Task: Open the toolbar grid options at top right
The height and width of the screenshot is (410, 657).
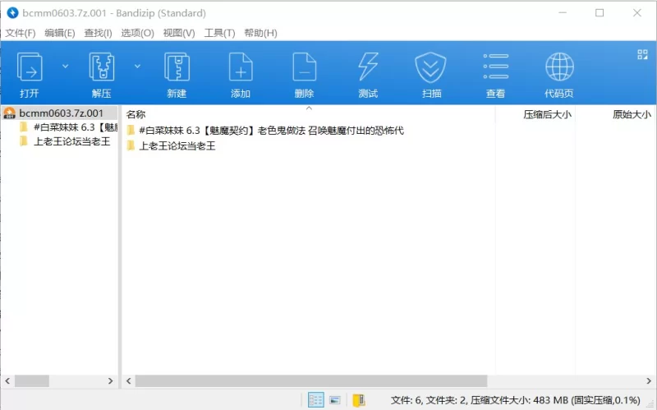Action: [642, 55]
